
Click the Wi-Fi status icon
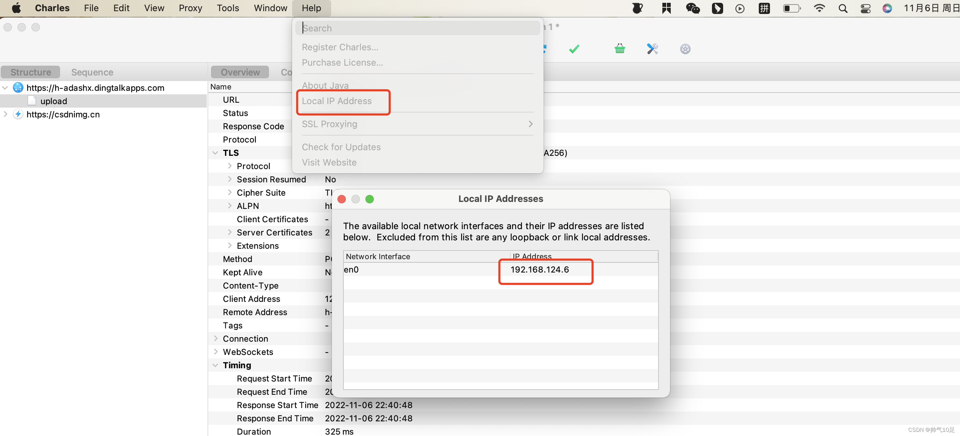[819, 8]
